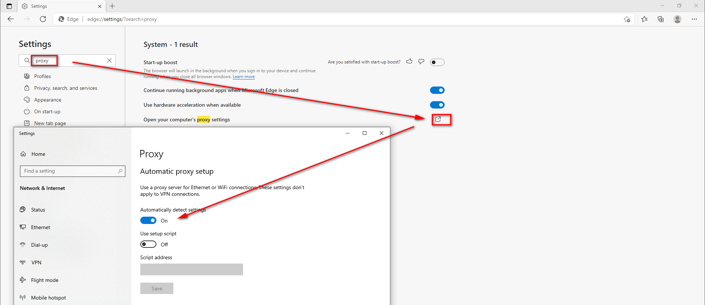Image resolution: width=705 pixels, height=305 pixels.
Task: Clear the proxy search text
Action: [x=109, y=60]
